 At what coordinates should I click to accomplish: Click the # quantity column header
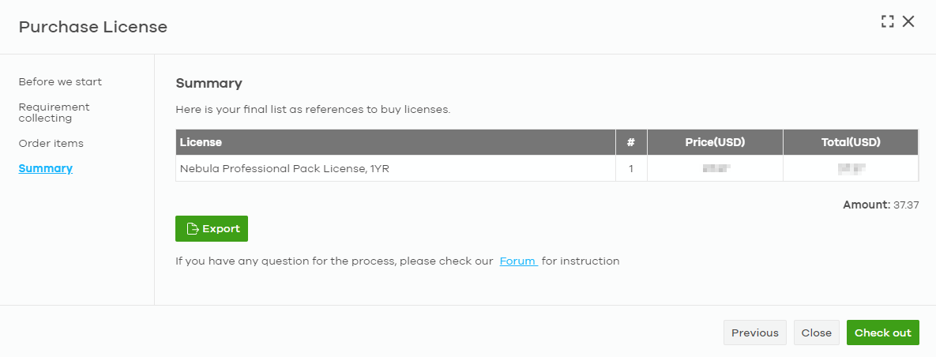coord(631,142)
